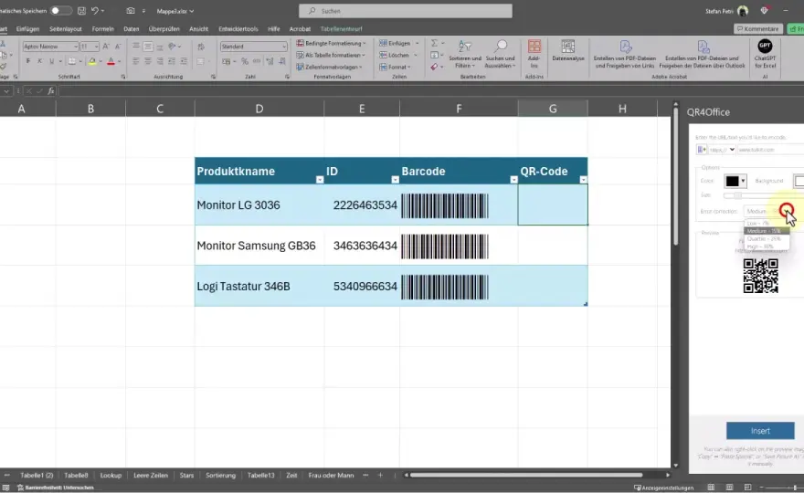Toggle bold formatting in Schriftart group
Screen dimensions: 804x493
click(x=27, y=61)
